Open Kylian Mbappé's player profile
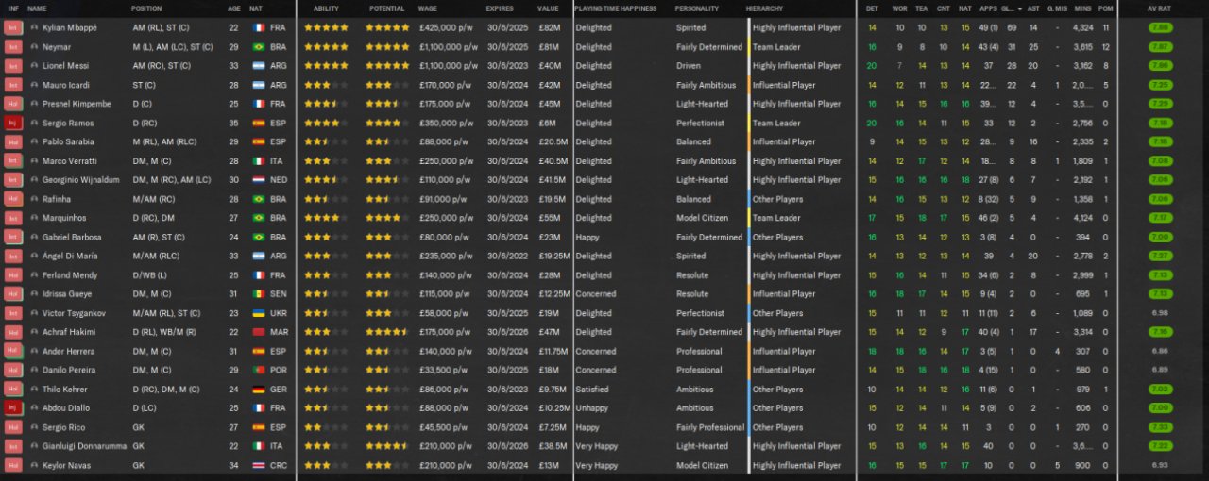Image resolution: width=1209 pixels, height=481 pixels. [69, 27]
